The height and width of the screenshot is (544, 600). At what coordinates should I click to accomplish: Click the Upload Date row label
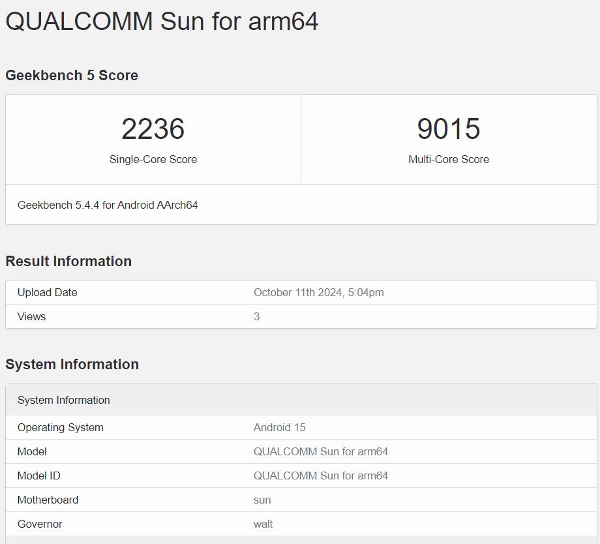tap(47, 292)
